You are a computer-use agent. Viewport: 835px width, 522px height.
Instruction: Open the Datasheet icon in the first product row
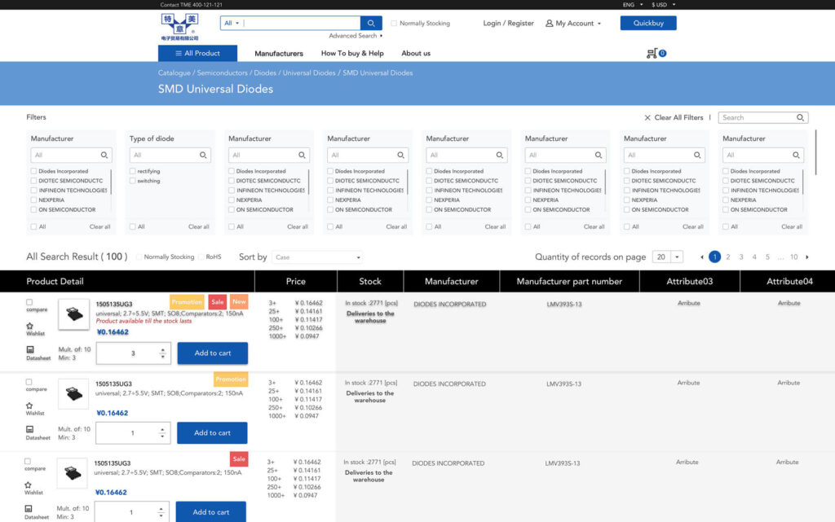point(30,350)
